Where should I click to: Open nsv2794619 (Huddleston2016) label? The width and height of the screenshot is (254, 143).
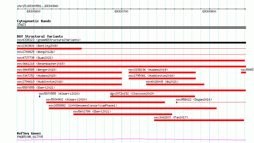[40, 82]
